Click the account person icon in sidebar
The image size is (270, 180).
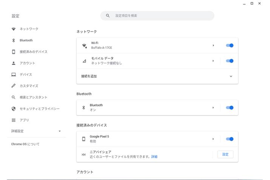[14, 63]
